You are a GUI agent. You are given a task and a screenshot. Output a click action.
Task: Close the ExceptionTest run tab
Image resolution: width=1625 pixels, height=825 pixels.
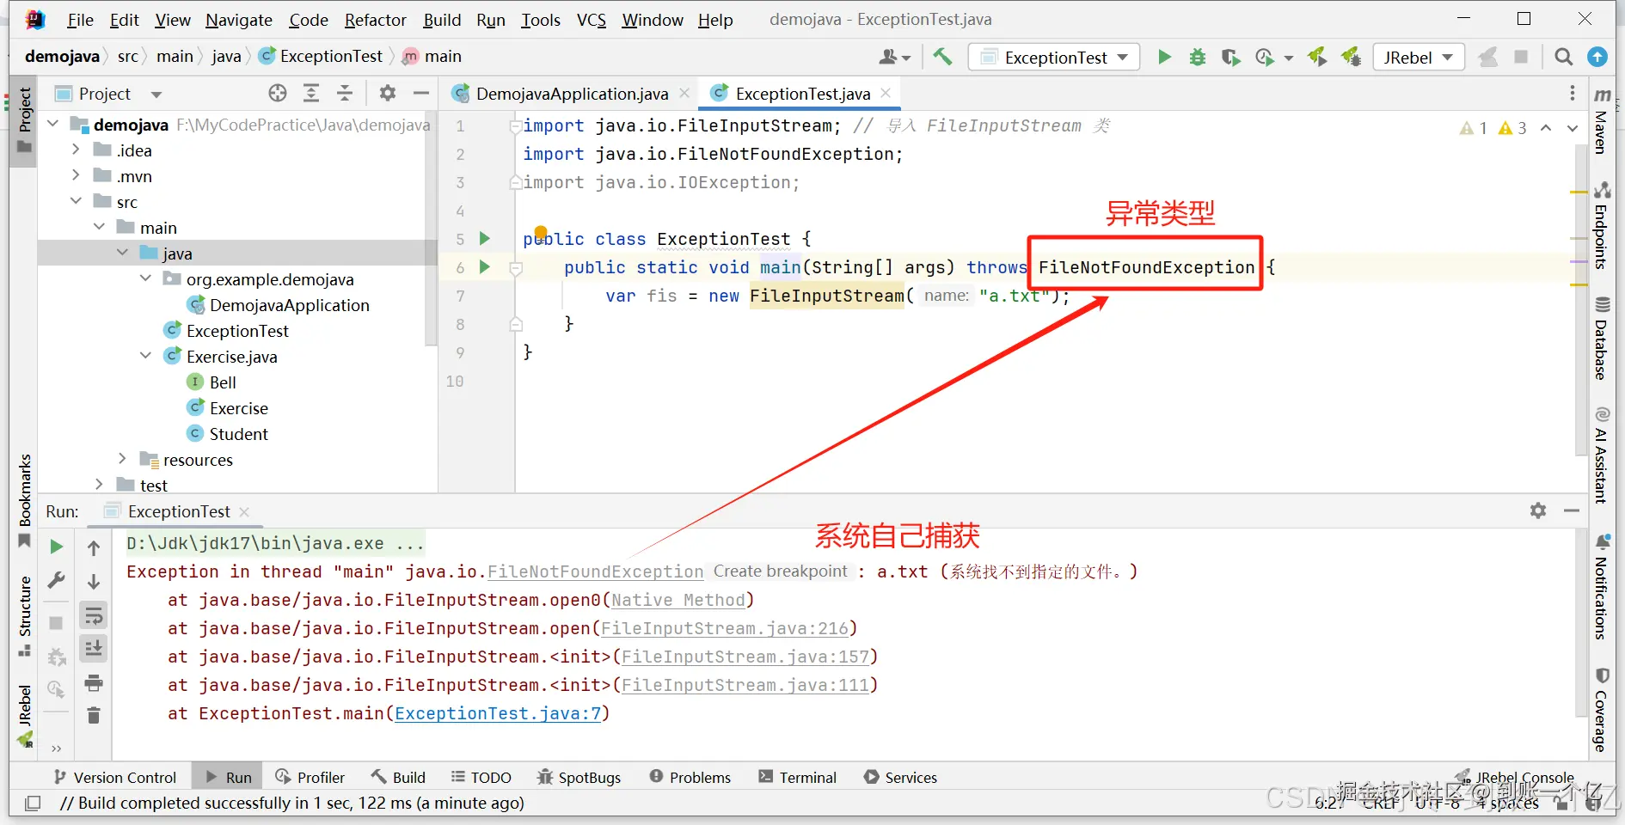pos(244,511)
